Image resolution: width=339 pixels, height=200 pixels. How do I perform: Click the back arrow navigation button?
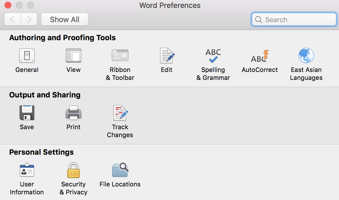pos(12,20)
